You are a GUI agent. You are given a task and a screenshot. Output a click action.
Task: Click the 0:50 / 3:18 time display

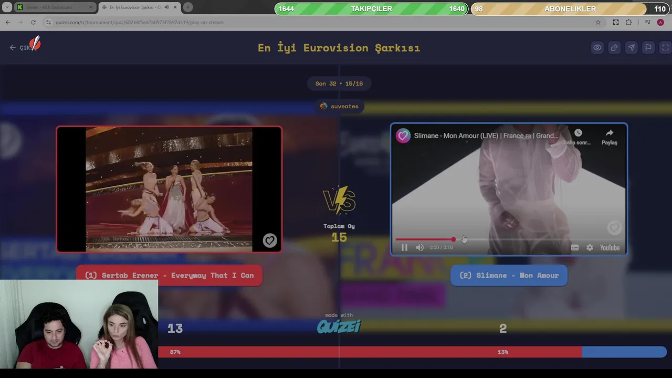click(x=441, y=248)
